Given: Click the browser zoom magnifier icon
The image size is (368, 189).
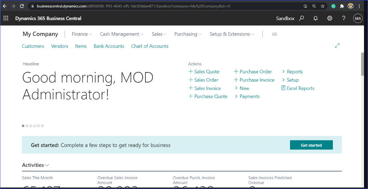Looking at the screenshot, I should click(x=314, y=6).
